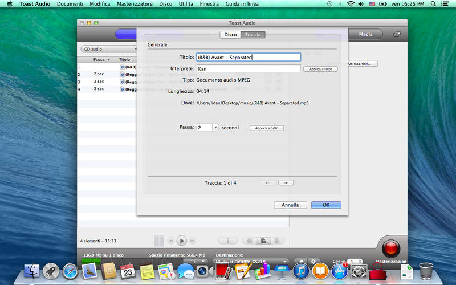Image resolution: width=456 pixels, height=285 pixels.
Task: Open the Masterizzatore menu
Action: (134, 4)
